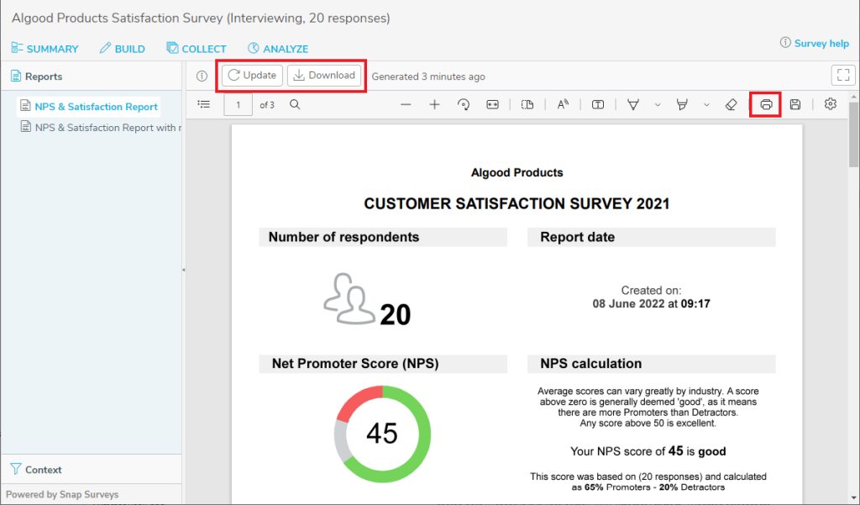Click the Zoom out minus icon

pos(406,105)
